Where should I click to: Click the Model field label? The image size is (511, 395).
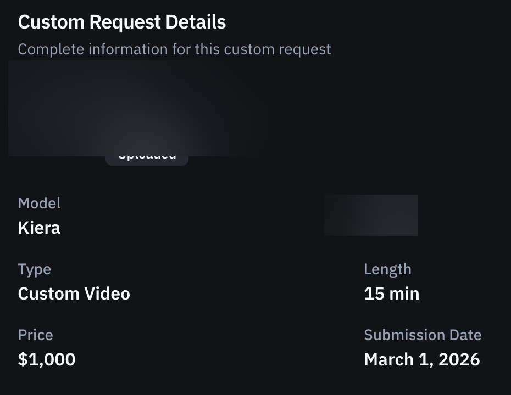pyautogui.click(x=39, y=203)
